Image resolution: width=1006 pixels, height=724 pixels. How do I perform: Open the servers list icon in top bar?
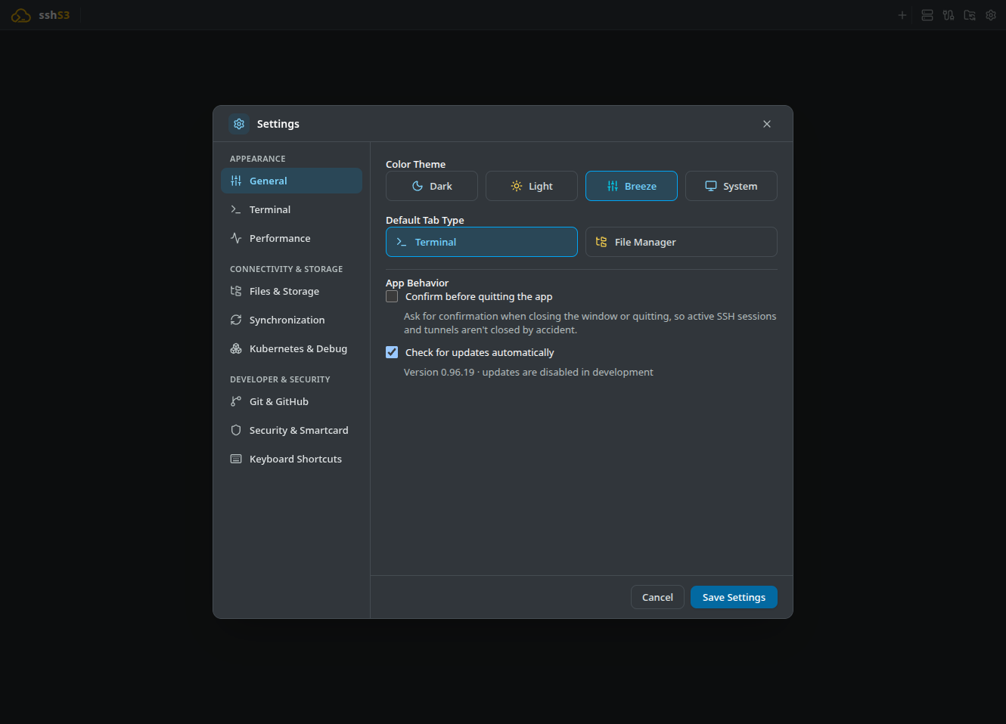point(927,15)
